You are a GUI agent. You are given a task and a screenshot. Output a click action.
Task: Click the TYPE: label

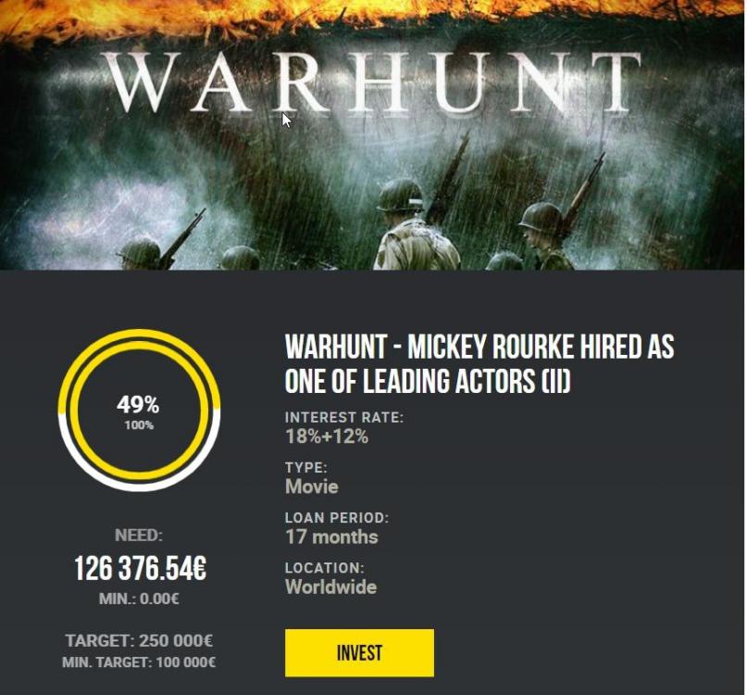[306, 467]
